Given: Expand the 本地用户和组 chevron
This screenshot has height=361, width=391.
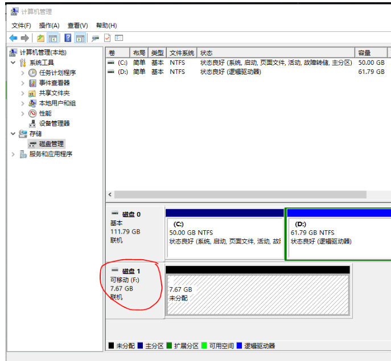Looking at the screenshot, I should point(23,103).
